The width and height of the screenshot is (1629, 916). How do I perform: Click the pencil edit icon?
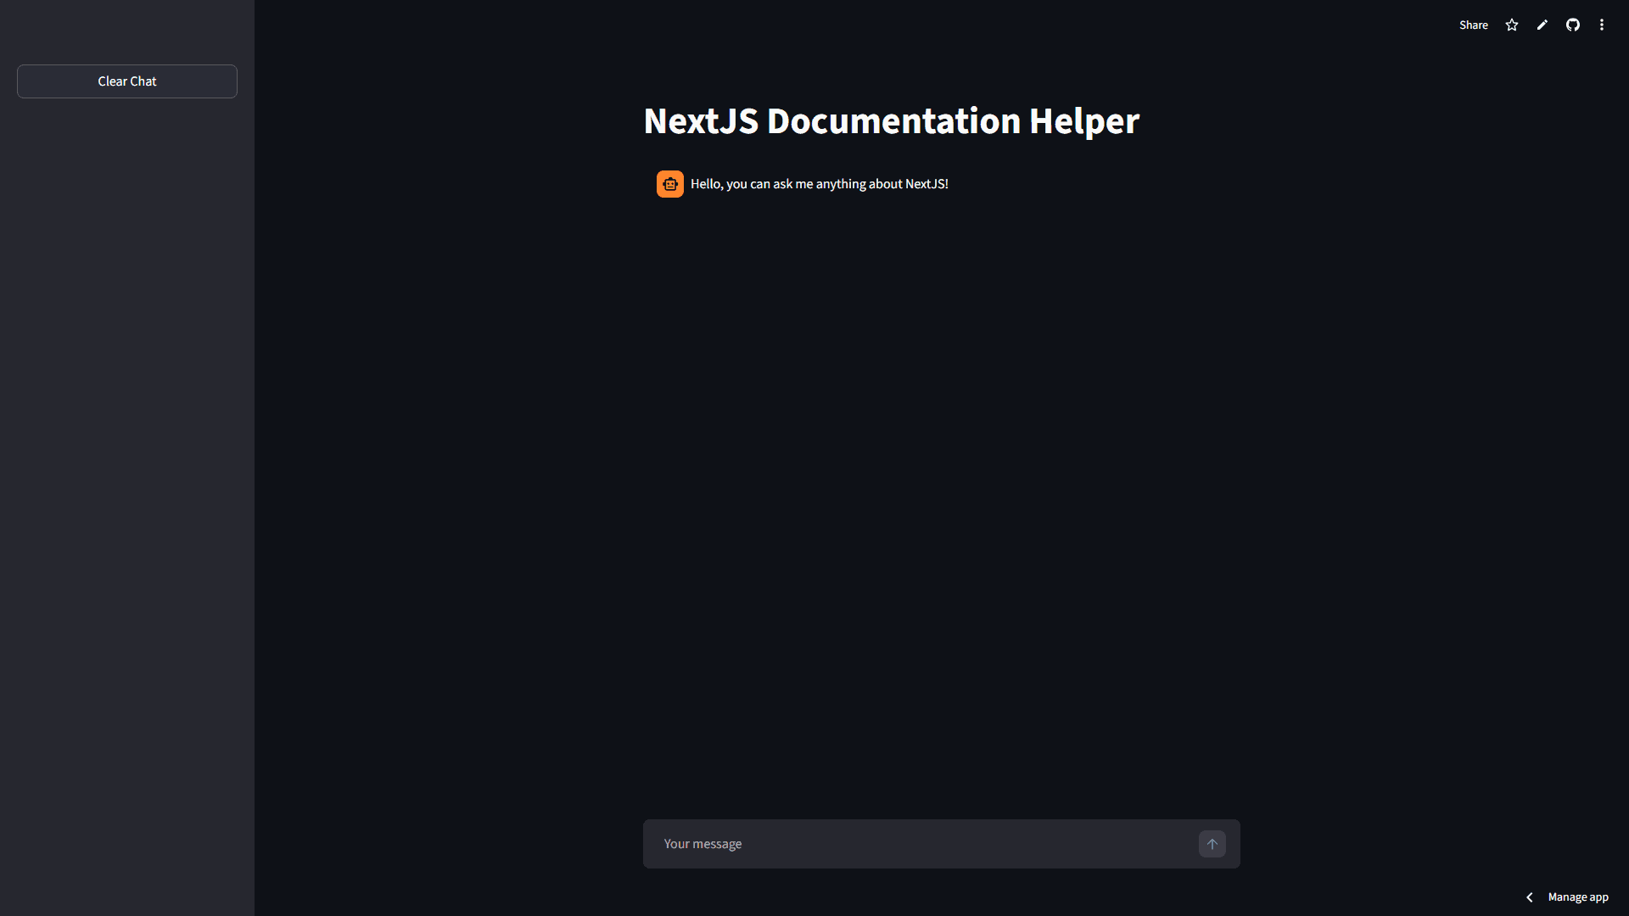pos(1542,25)
